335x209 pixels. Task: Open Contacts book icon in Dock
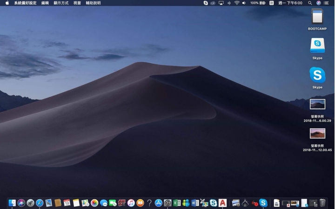click(58, 203)
